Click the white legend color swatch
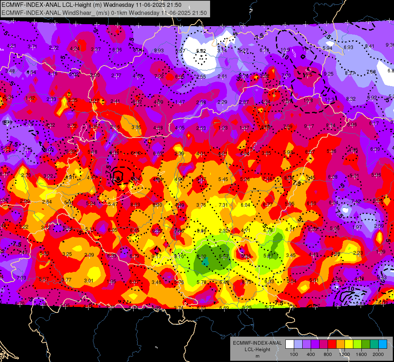 click(x=290, y=344)
